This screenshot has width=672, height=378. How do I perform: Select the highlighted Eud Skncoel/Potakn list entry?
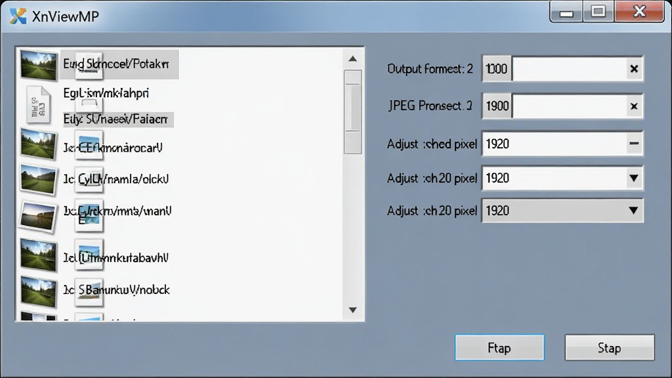coord(119,64)
